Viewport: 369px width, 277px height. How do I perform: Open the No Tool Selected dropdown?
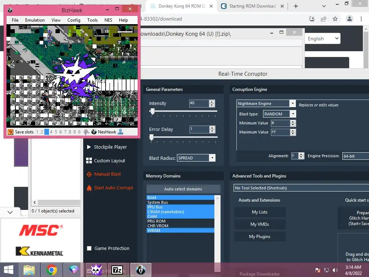click(301, 188)
